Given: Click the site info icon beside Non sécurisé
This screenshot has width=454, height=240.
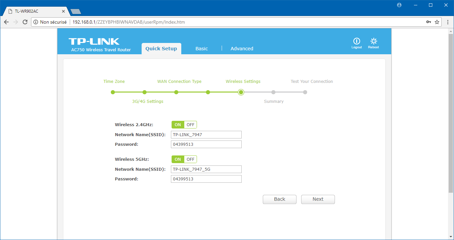Looking at the screenshot, I should pyautogui.click(x=36, y=22).
